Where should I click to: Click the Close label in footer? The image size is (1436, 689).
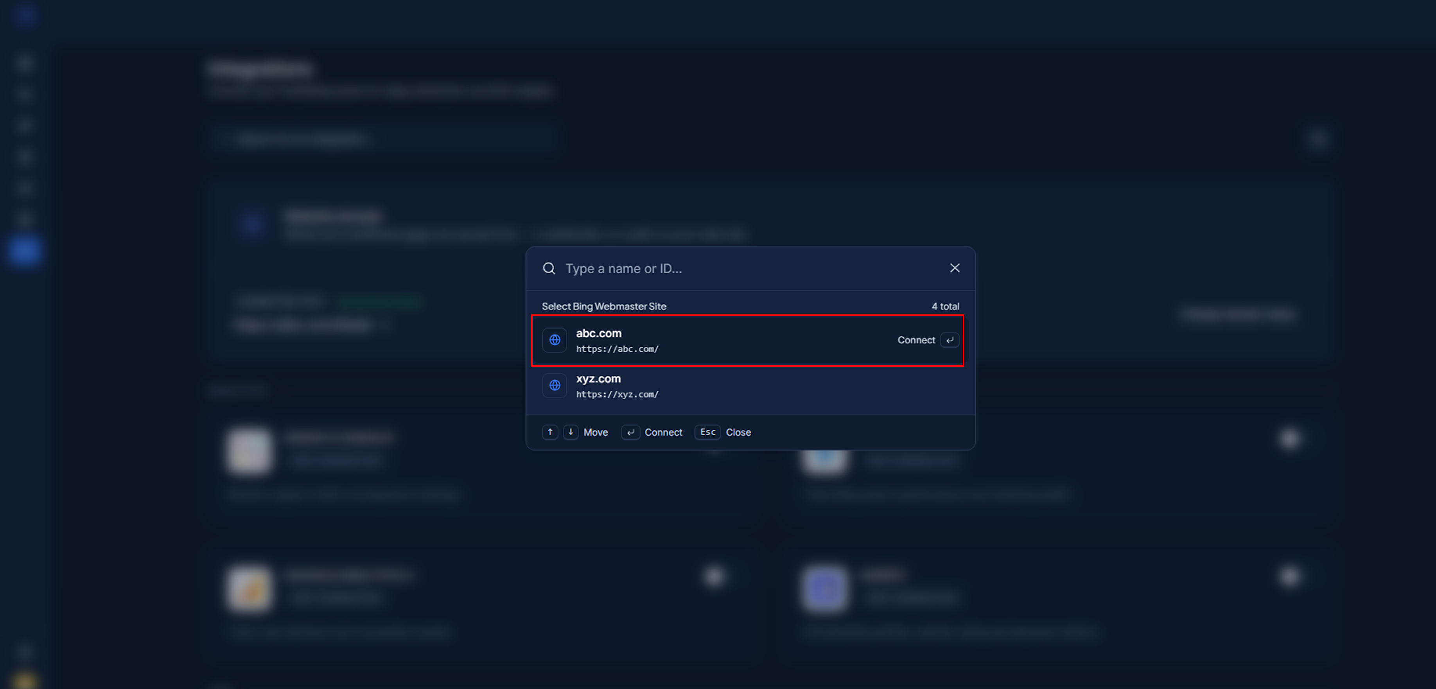[x=738, y=432]
